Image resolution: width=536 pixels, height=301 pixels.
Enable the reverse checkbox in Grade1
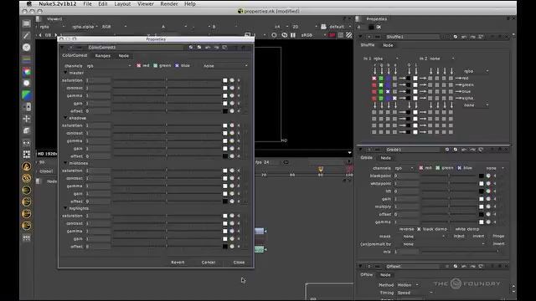(x=396, y=229)
